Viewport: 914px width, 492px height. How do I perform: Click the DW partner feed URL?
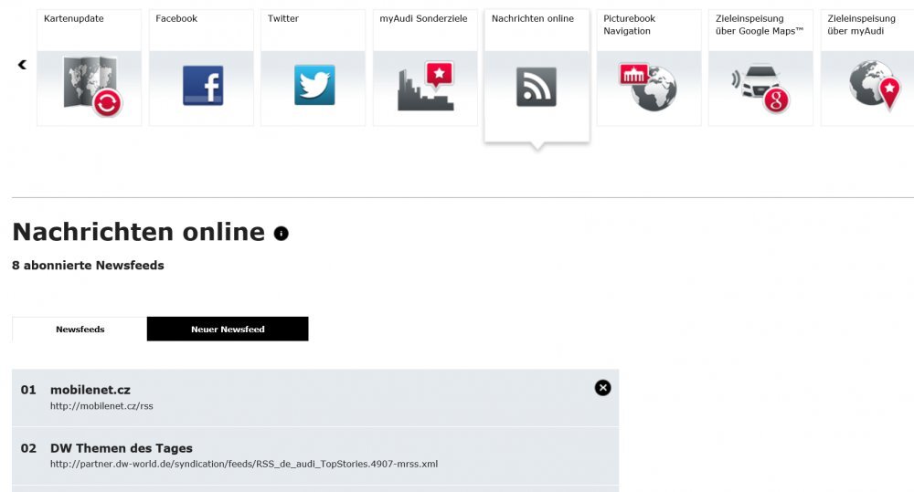click(x=244, y=464)
